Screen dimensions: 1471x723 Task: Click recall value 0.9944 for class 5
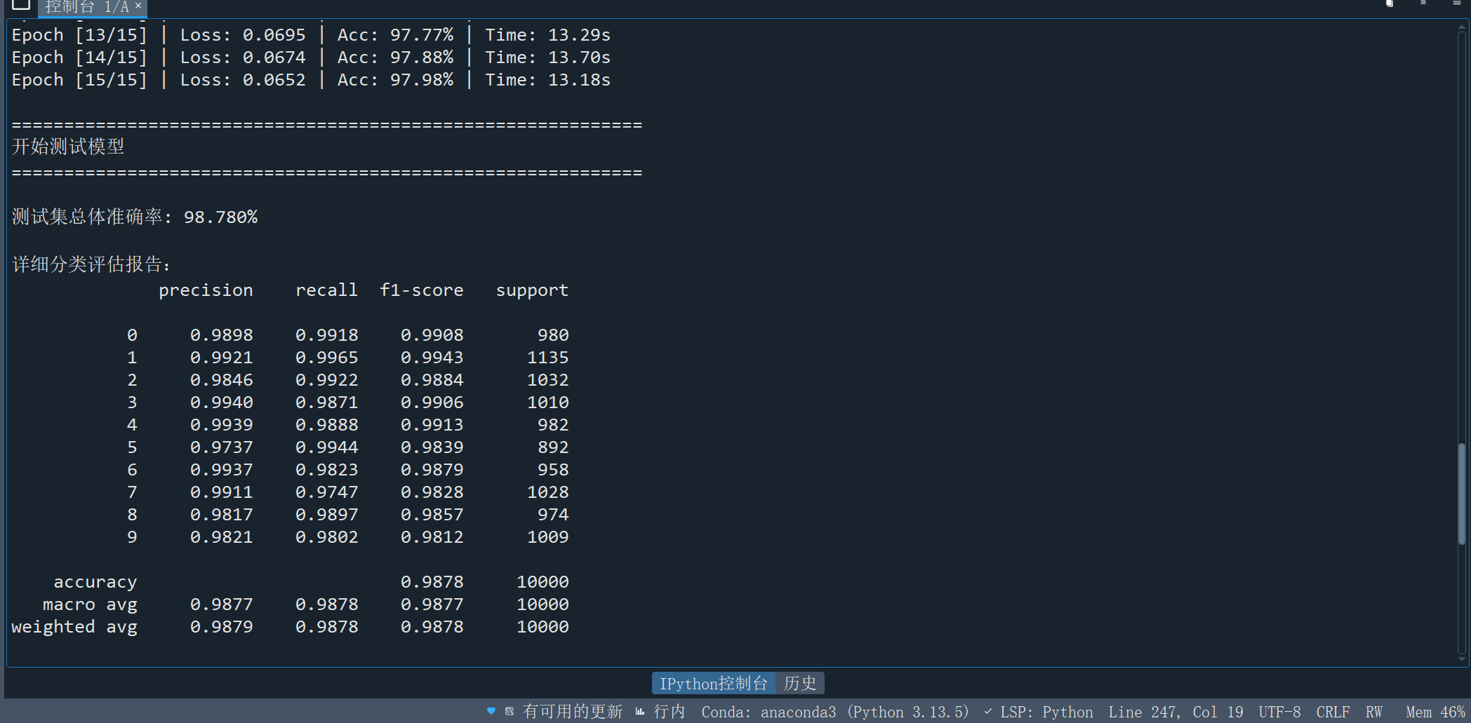[326, 447]
